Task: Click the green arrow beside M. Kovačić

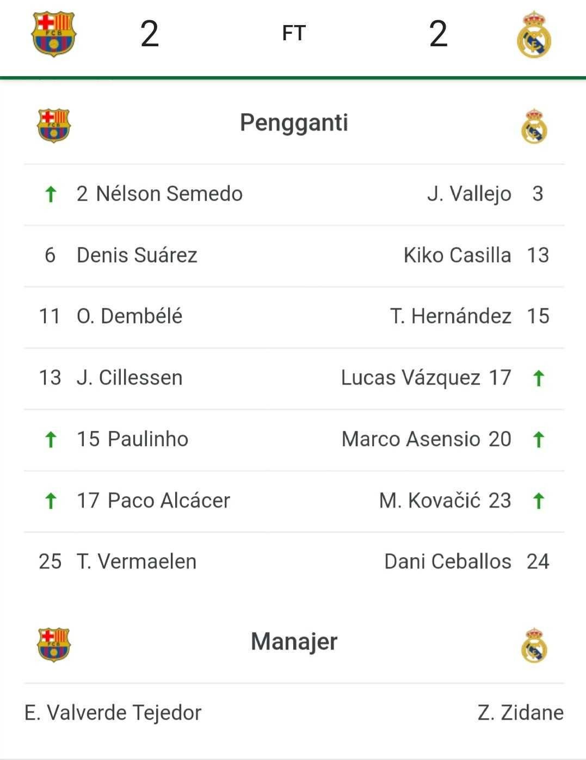Action: [x=539, y=501]
